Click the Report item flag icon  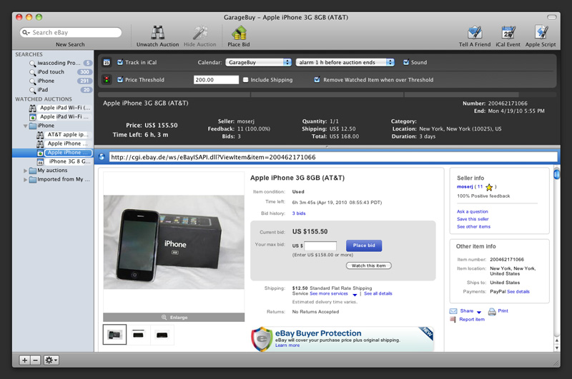point(453,319)
